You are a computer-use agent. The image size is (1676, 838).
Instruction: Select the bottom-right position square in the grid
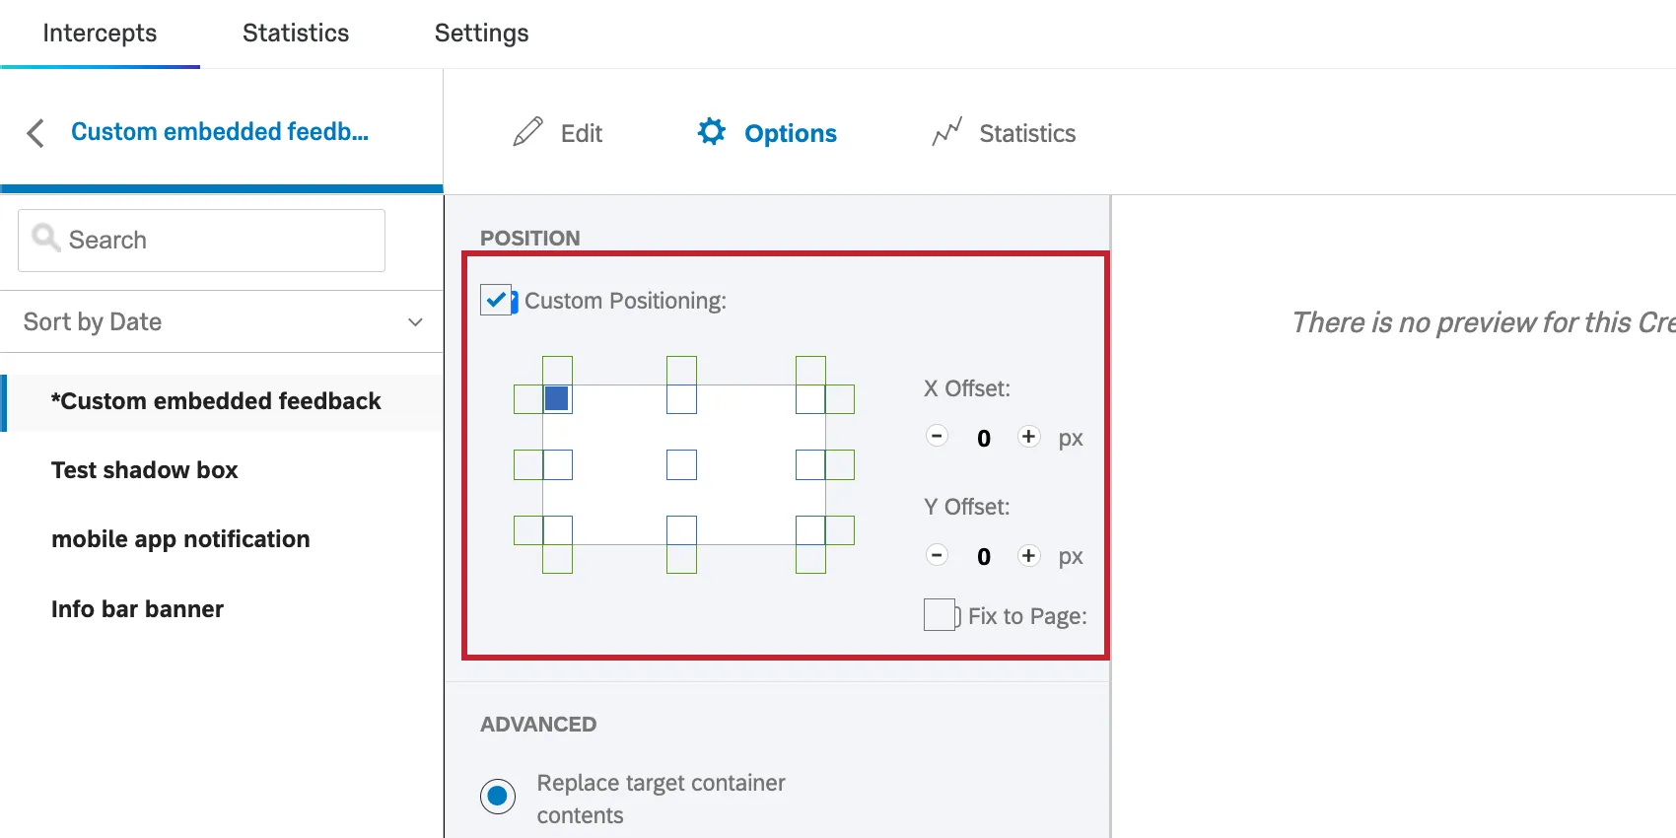(x=812, y=531)
